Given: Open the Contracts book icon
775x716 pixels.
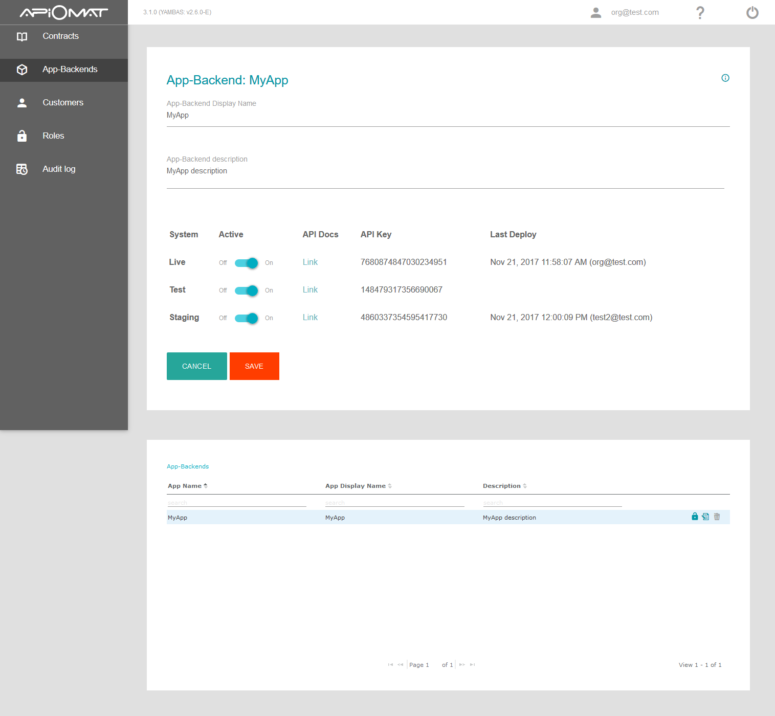Looking at the screenshot, I should [22, 36].
